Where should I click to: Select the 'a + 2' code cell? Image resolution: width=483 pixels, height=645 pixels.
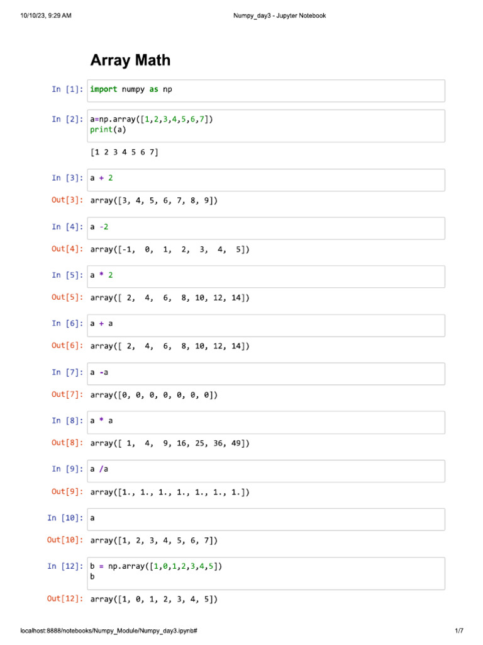pos(266,180)
